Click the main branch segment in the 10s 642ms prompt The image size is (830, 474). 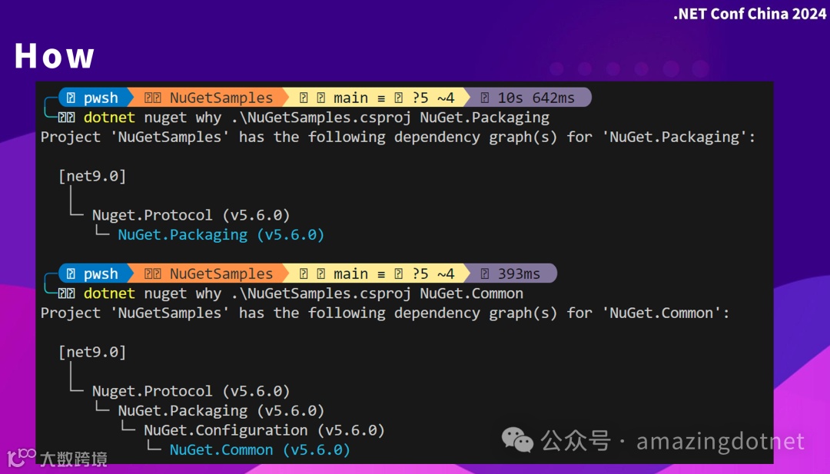pos(377,98)
